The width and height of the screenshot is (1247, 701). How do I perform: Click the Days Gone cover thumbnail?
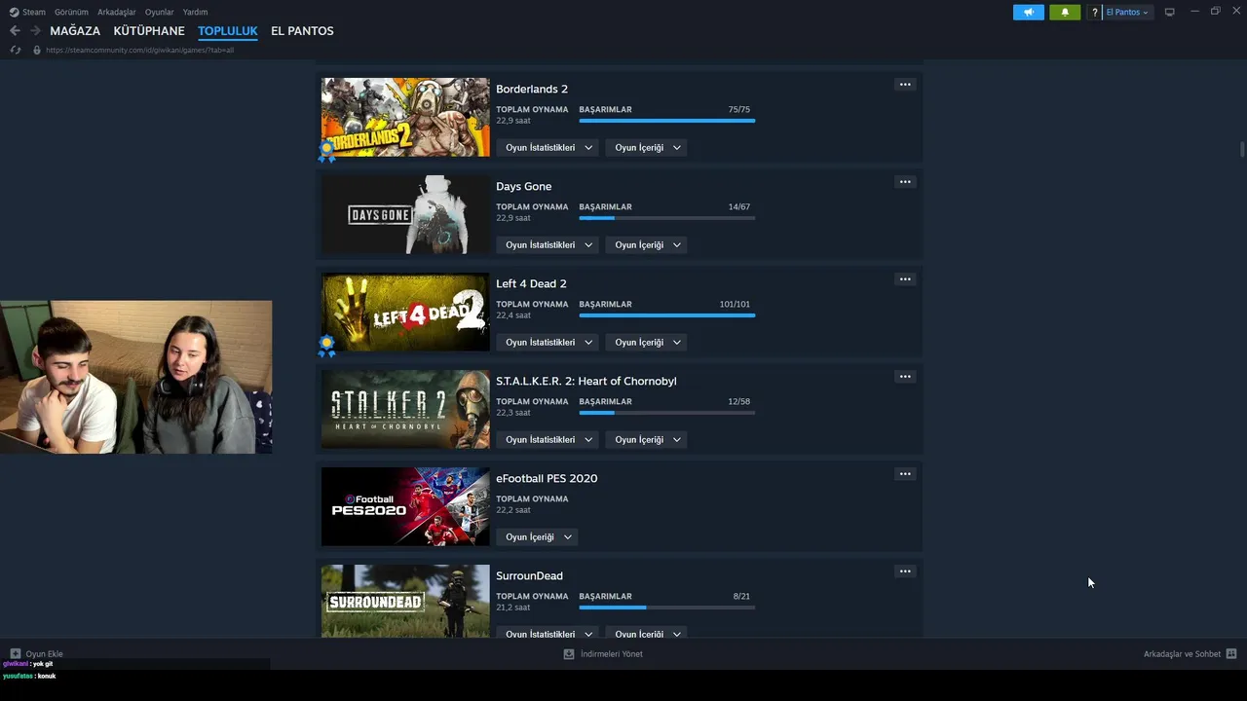(405, 214)
